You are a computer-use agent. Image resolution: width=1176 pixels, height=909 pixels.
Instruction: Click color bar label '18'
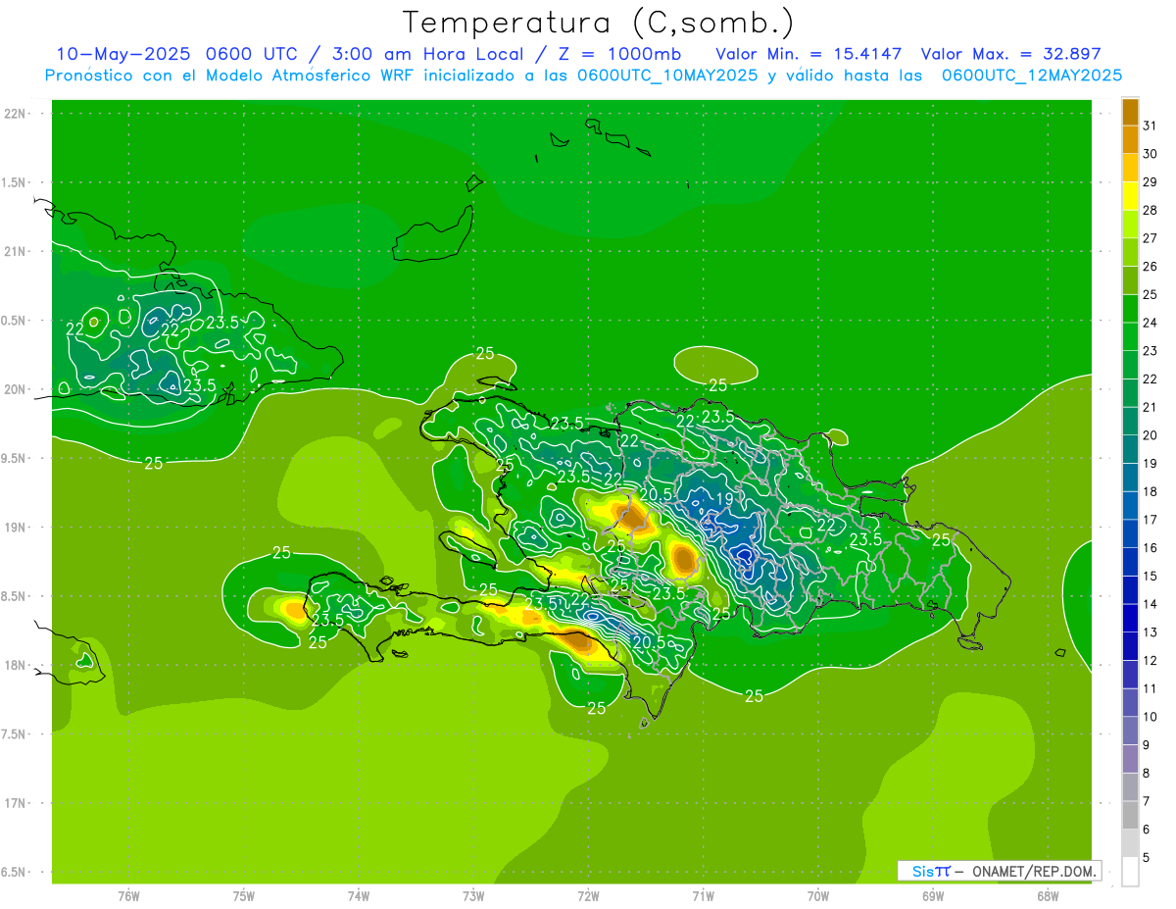tap(1151, 491)
